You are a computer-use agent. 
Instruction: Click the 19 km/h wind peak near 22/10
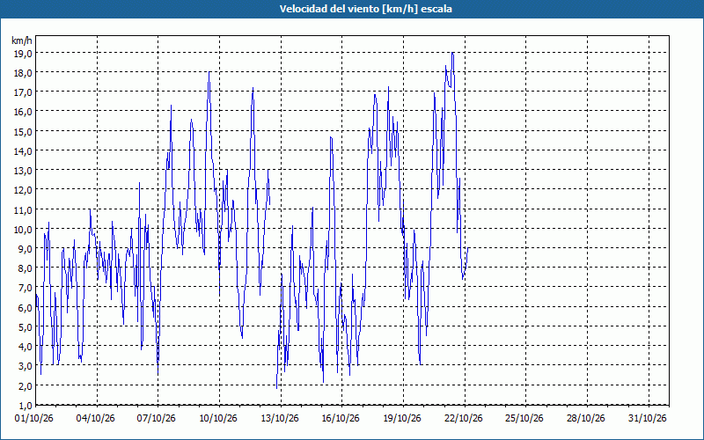pyautogui.click(x=452, y=53)
